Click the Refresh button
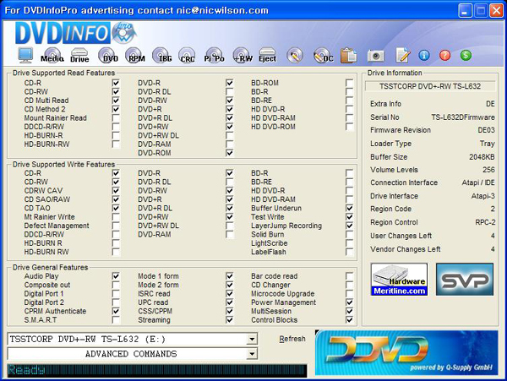The image size is (507, 381). (x=292, y=339)
